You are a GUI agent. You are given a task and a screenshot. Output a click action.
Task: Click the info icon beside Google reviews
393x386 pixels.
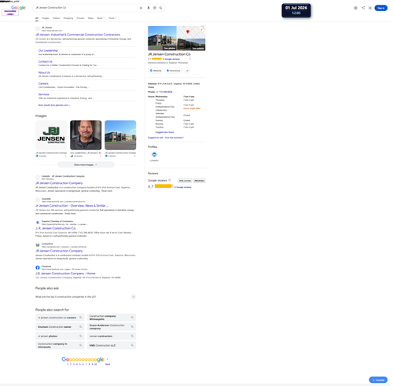[170, 180]
